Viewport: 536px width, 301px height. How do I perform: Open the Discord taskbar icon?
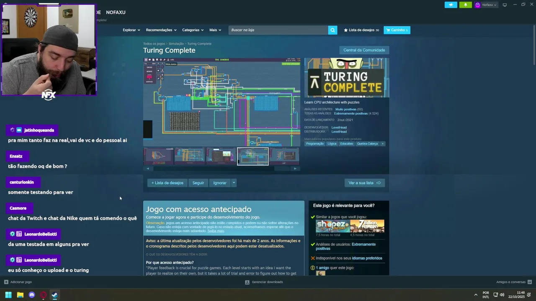coord(32,295)
